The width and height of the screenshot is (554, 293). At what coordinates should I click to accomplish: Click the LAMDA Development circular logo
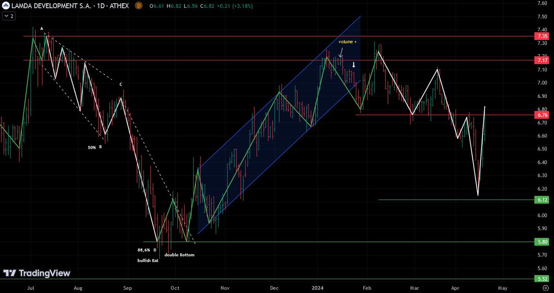point(5,6)
